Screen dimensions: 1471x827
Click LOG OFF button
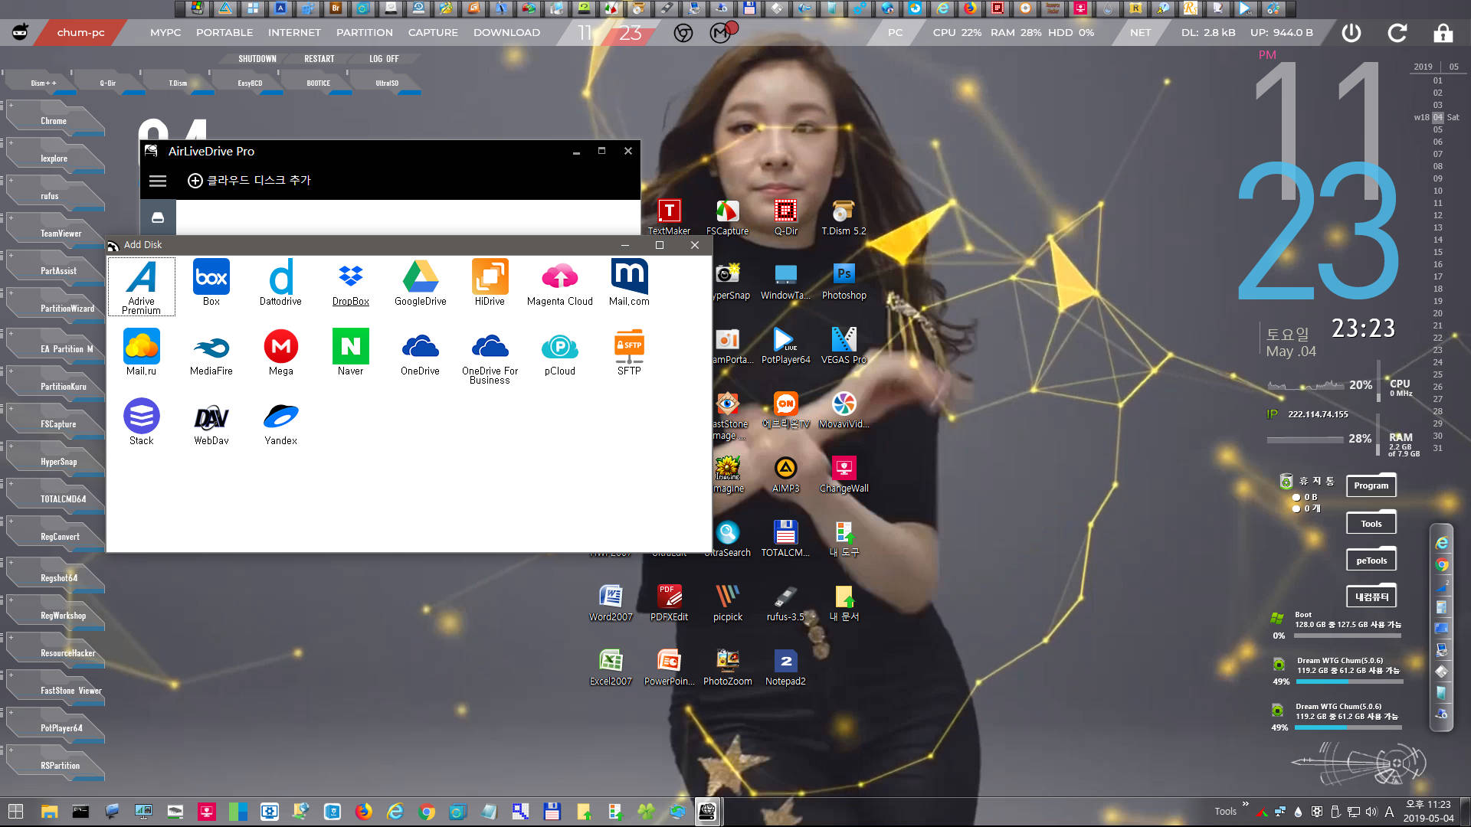pyautogui.click(x=384, y=59)
